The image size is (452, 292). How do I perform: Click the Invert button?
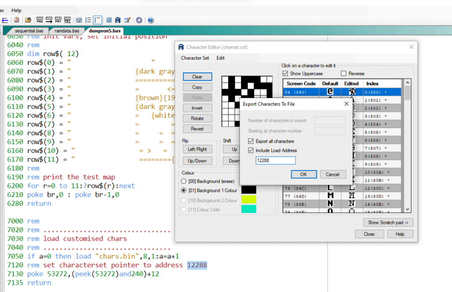point(197,108)
